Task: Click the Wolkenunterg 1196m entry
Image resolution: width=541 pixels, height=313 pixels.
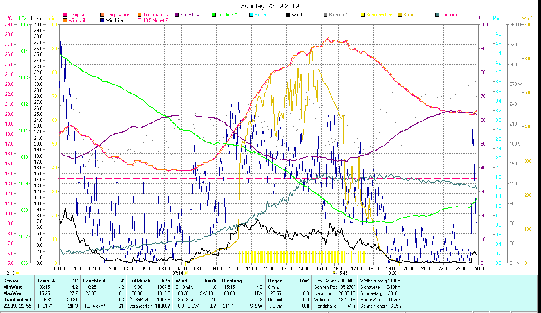Action: click(x=380, y=281)
